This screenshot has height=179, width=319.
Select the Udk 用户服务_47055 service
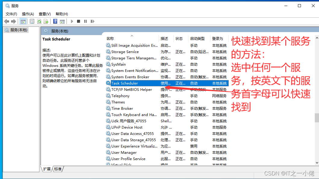[129, 121]
